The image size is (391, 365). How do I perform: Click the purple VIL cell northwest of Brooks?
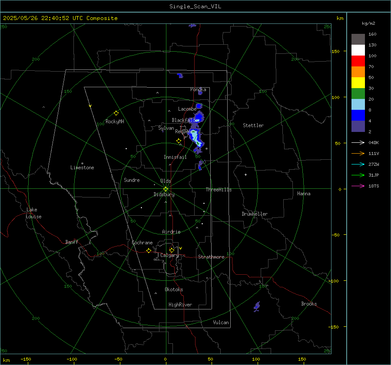tap(257, 306)
